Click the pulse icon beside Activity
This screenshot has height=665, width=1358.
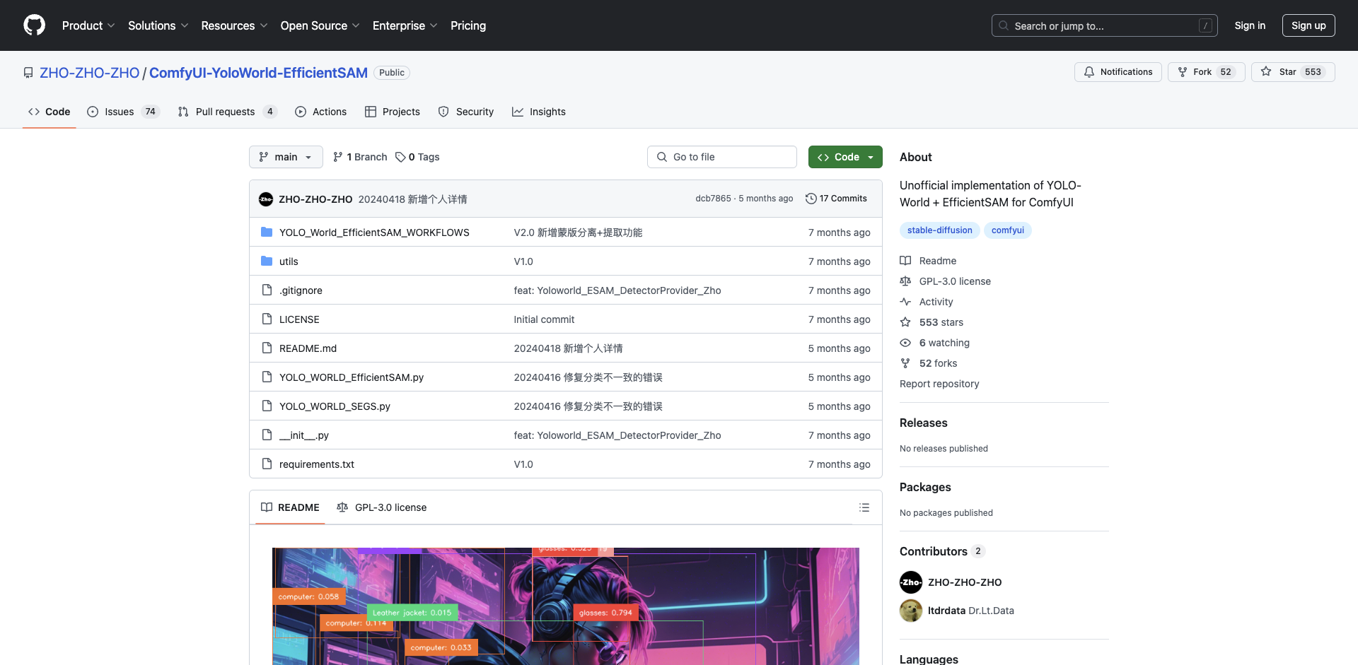coord(905,302)
